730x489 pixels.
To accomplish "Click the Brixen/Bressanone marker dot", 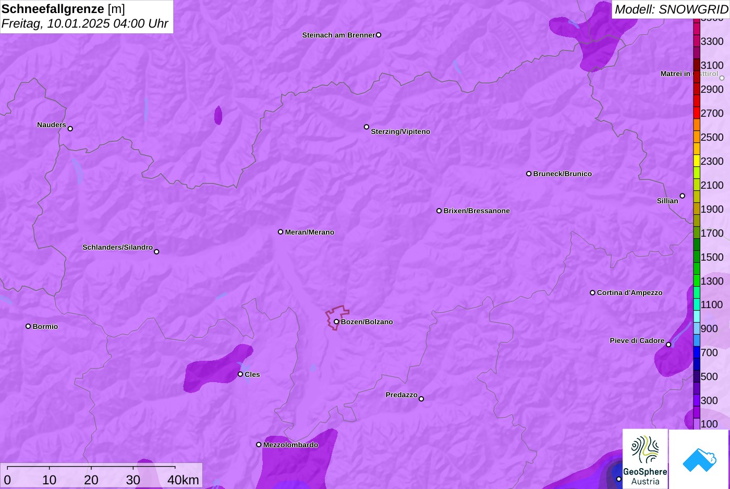I will coord(439,211).
